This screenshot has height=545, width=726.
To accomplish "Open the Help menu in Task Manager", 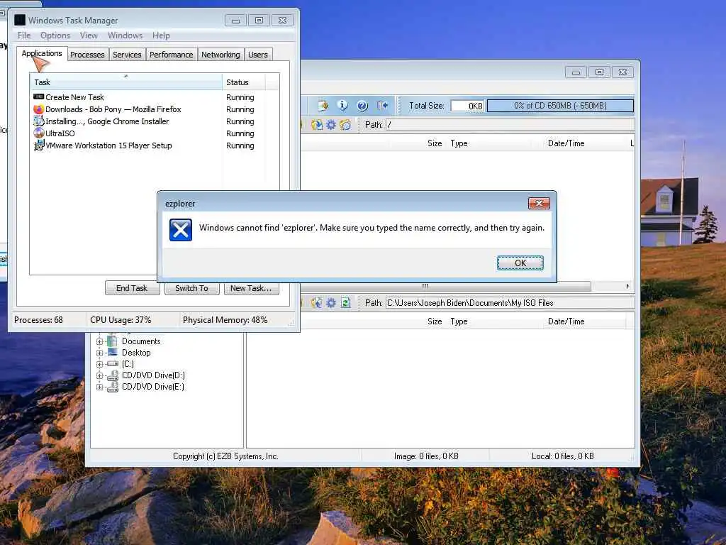I will pos(161,35).
